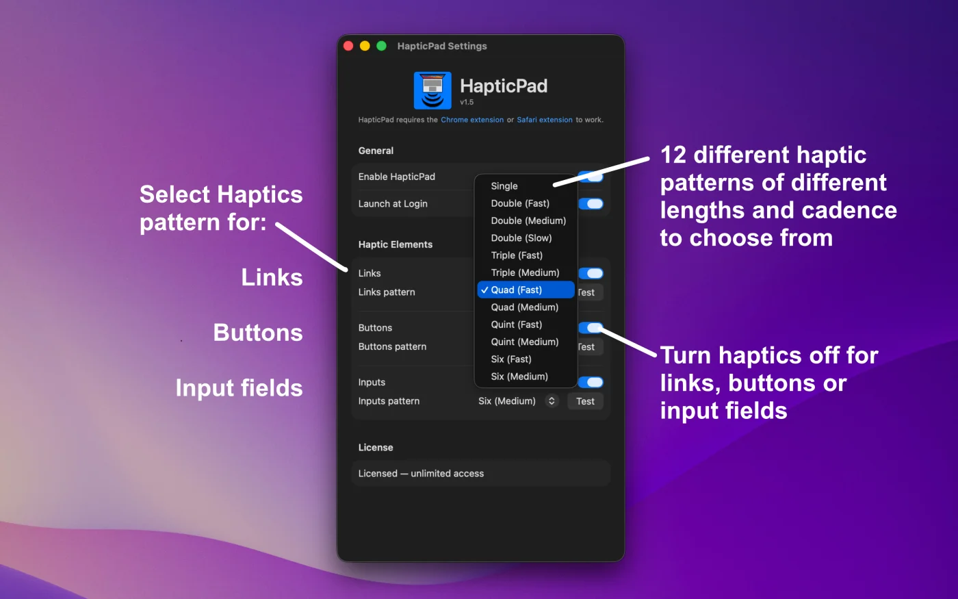Select the Six (Fast) menu entry
Image resolution: width=958 pixels, height=599 pixels.
[526, 359]
